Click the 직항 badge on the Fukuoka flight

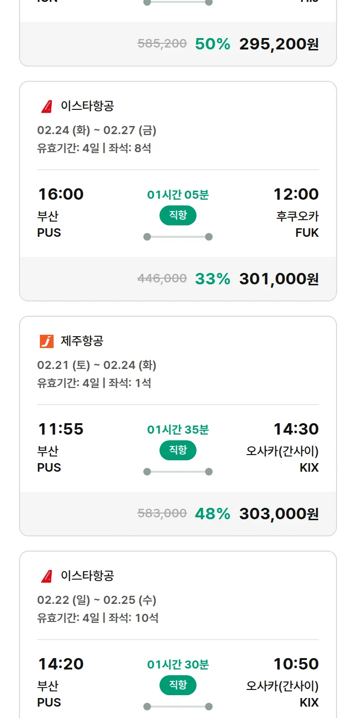[x=178, y=215]
